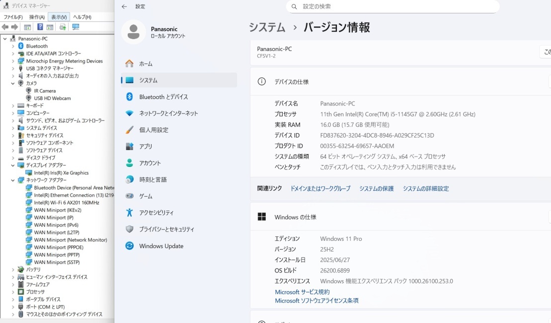Click the update driver toolbar icon
551x323 pixels.
click(63, 27)
